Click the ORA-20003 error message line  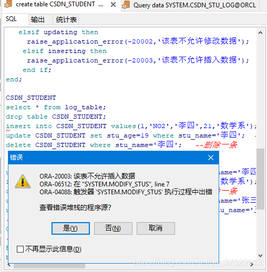pos(87,176)
